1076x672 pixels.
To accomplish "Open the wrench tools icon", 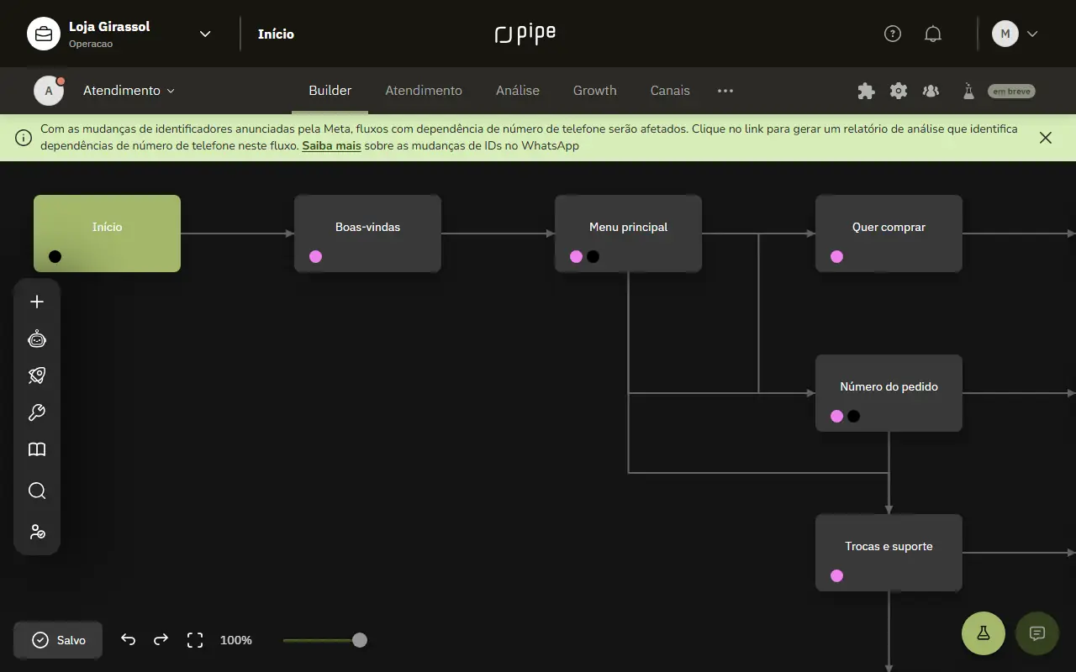I will pos(37,412).
